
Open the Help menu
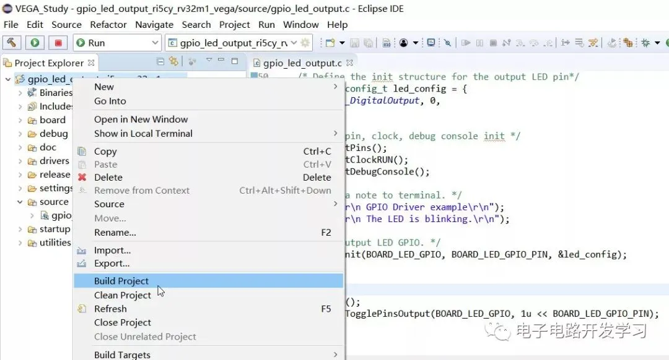pos(337,25)
